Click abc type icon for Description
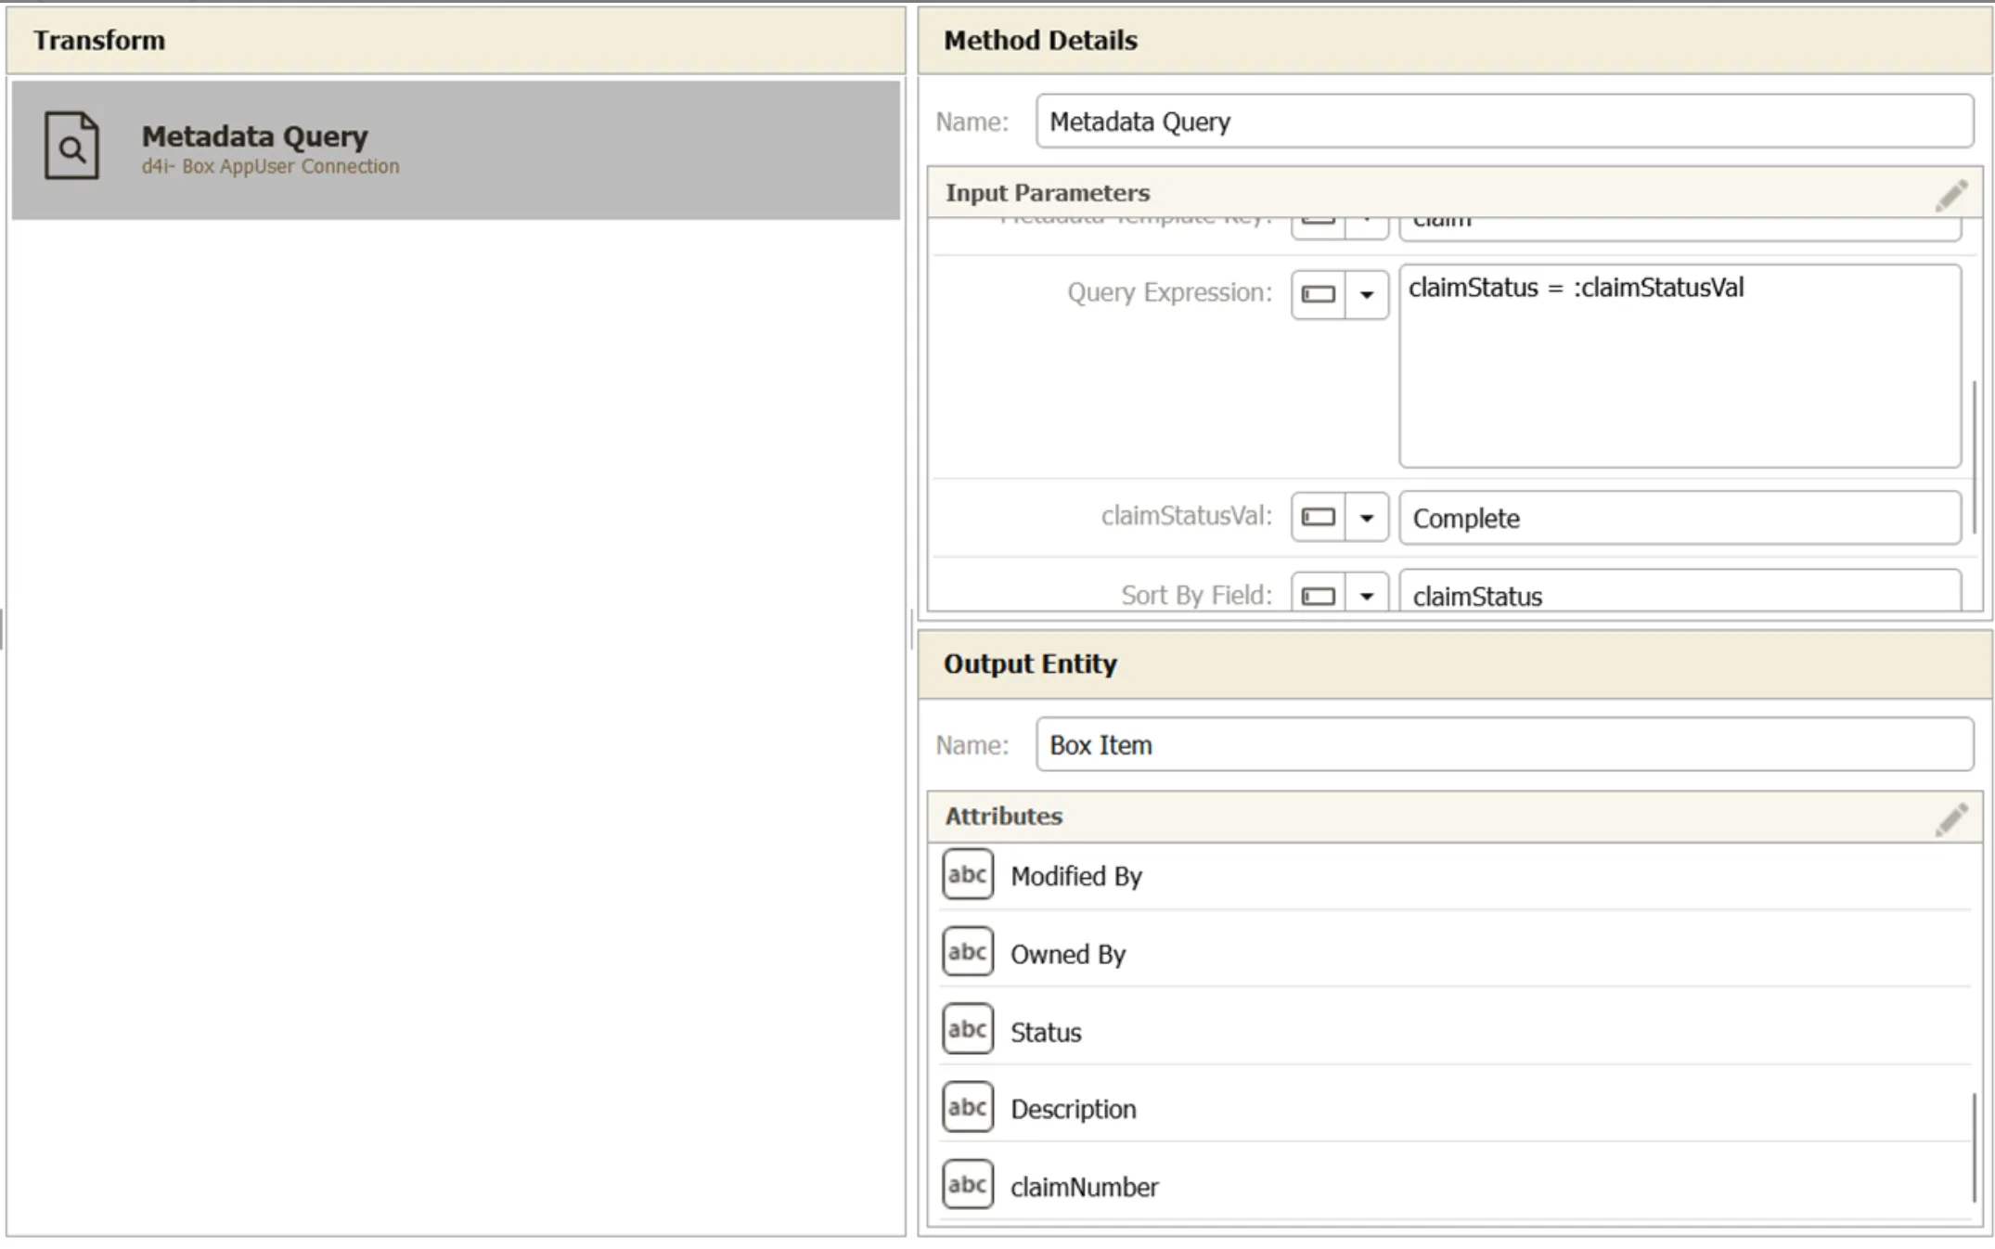Viewport: 1995px width, 1249px height. tap(967, 1107)
